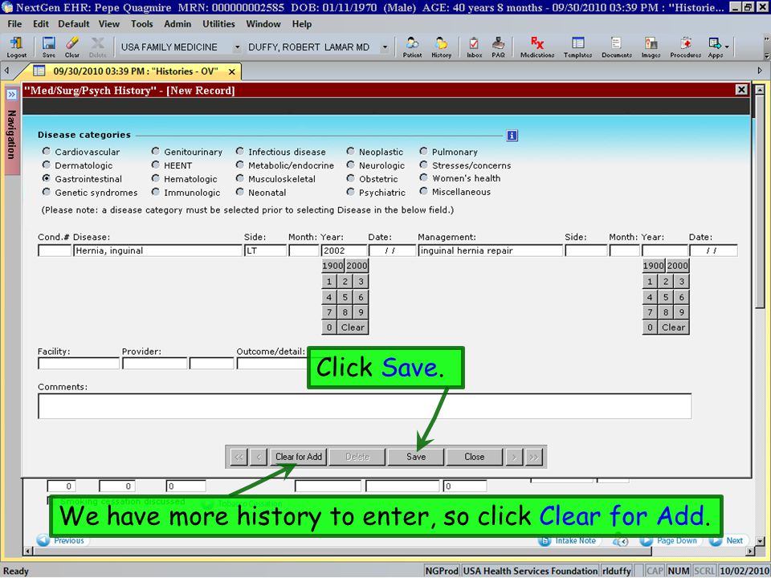Click into the Disease field Hernia, inguinal
This screenshot has width=771, height=578.
[158, 250]
